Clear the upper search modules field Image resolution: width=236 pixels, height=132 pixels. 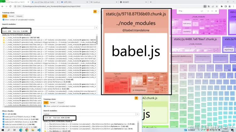coord(96,28)
